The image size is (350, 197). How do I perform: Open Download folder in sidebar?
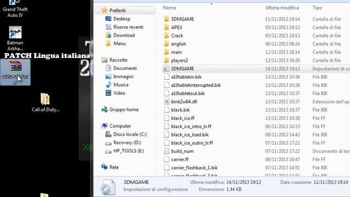[x=124, y=35]
